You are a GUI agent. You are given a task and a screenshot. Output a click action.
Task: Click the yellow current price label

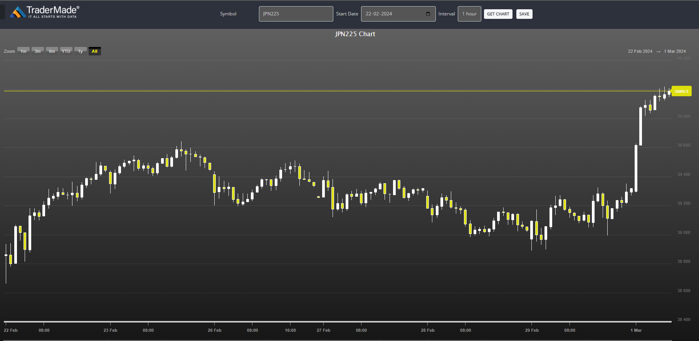pos(682,91)
